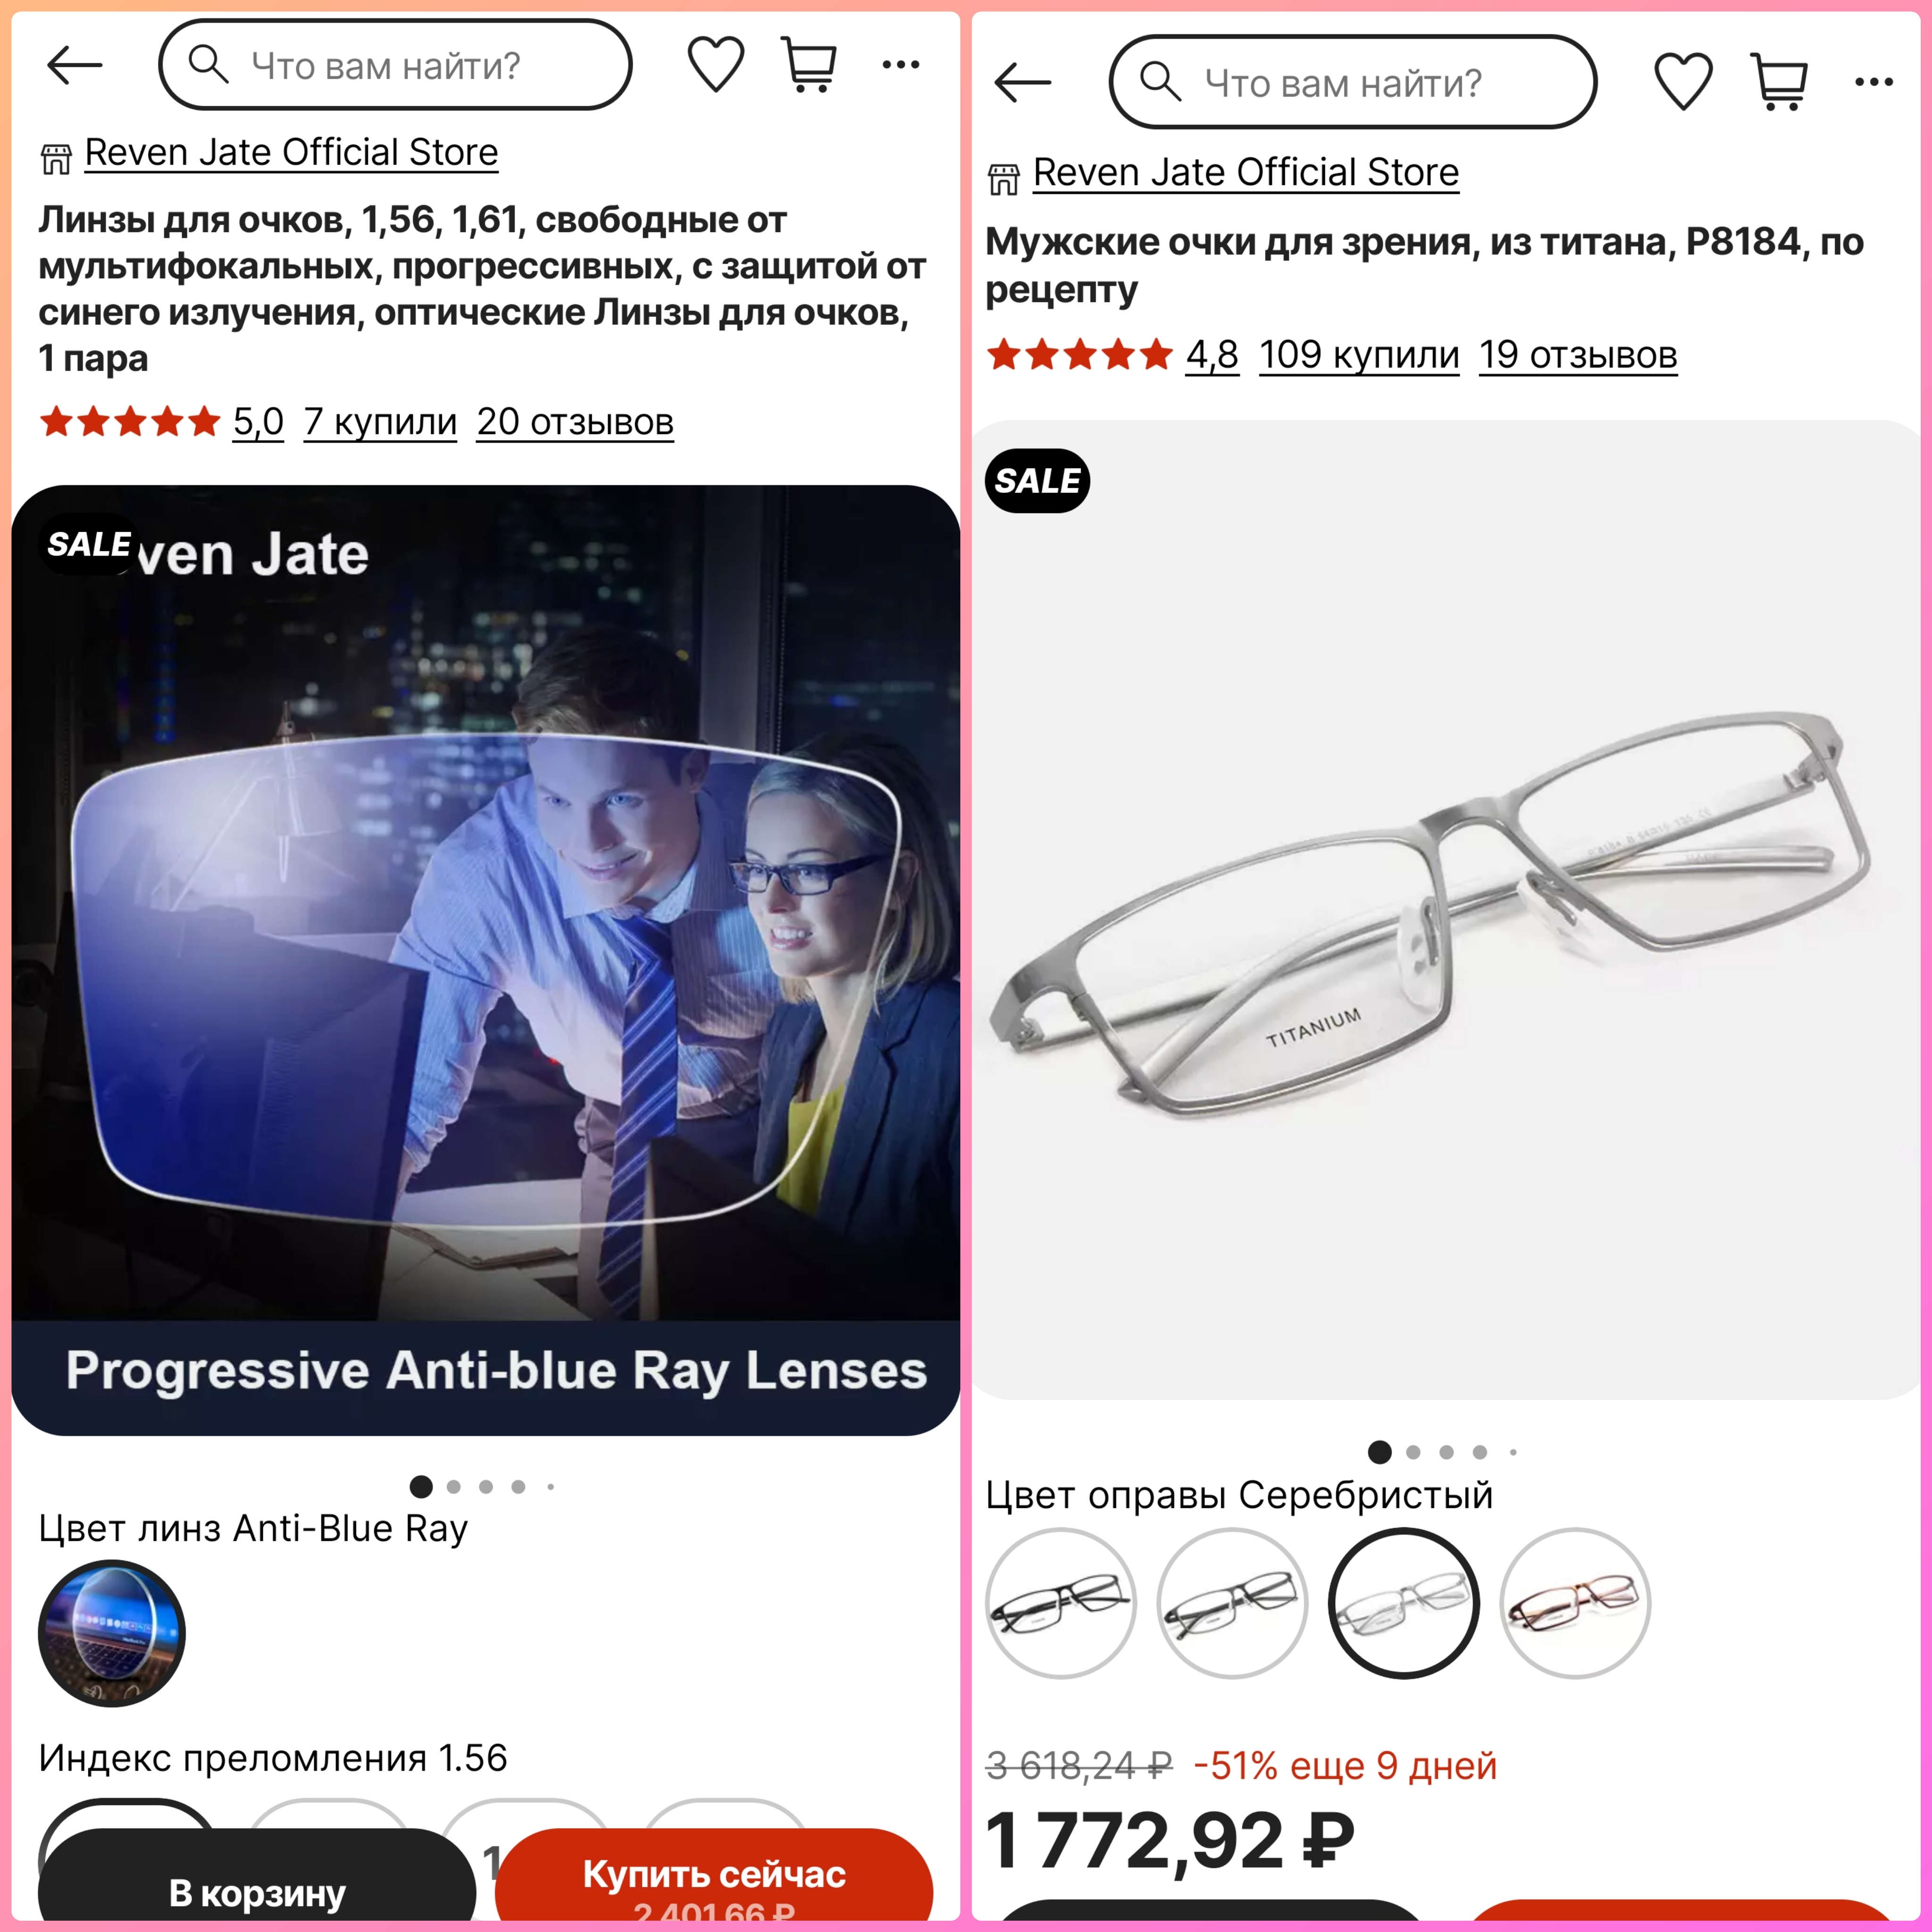Viewport: 1932px width, 1932px height.
Task: Open Reven Jate Official Store on glasses page
Action: coord(1246,172)
